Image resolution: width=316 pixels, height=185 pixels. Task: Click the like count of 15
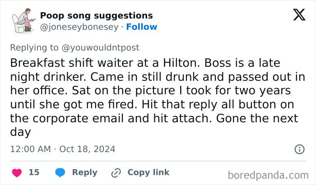34,172
